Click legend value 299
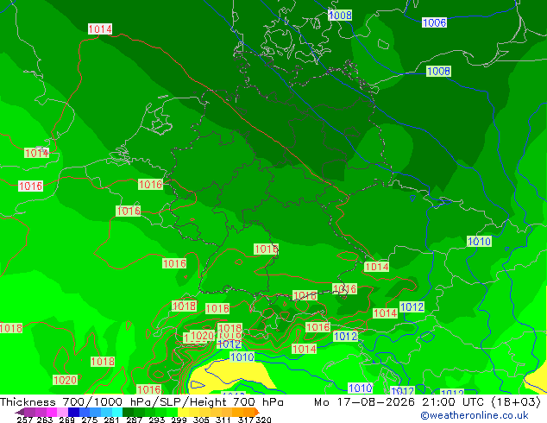Screen dimensions: 547x423 coord(179,420)
